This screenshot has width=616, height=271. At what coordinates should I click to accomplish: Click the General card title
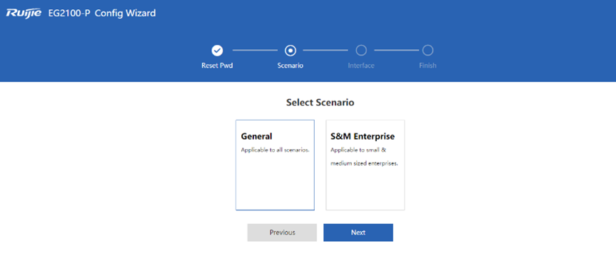pos(256,136)
